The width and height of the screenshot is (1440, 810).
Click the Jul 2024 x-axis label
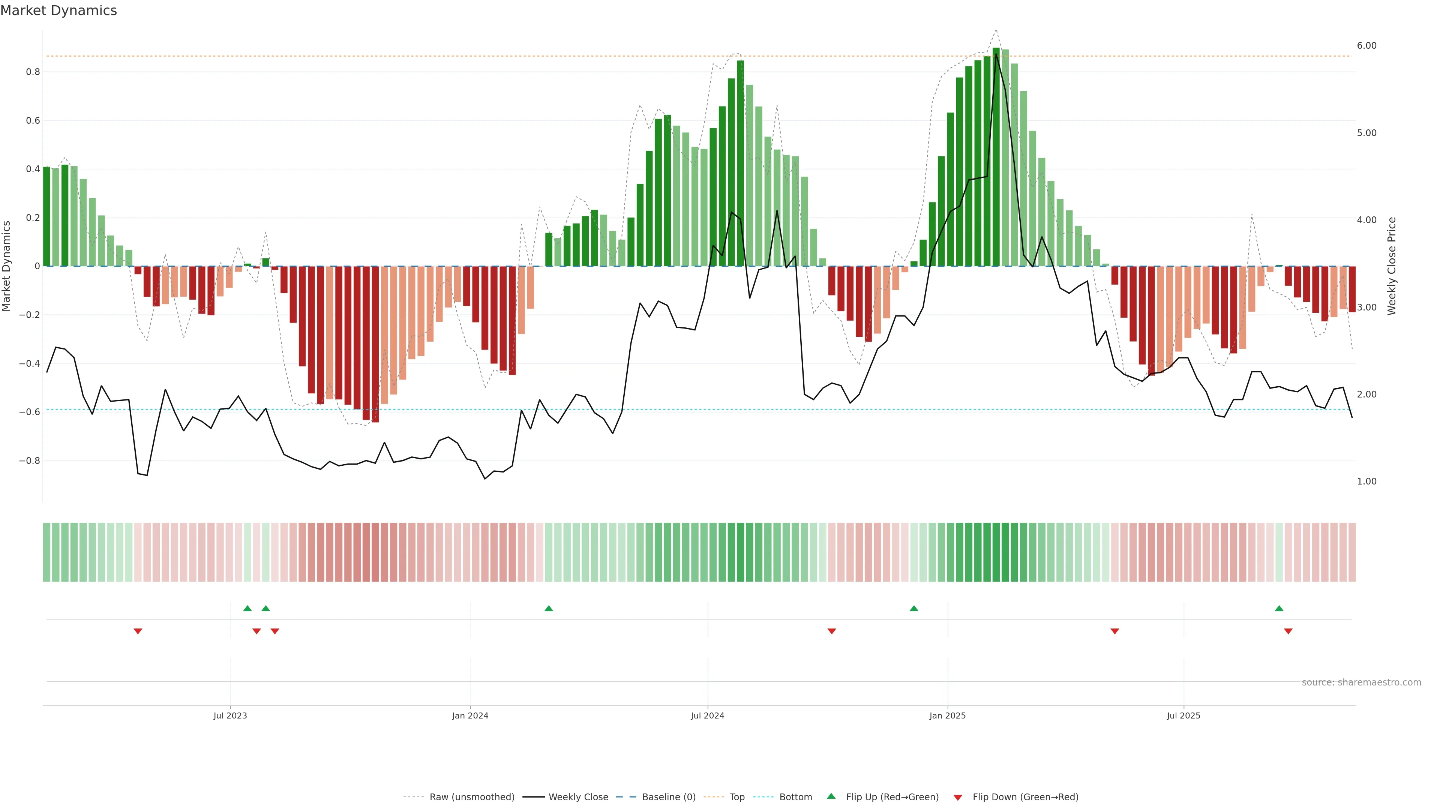(x=707, y=715)
